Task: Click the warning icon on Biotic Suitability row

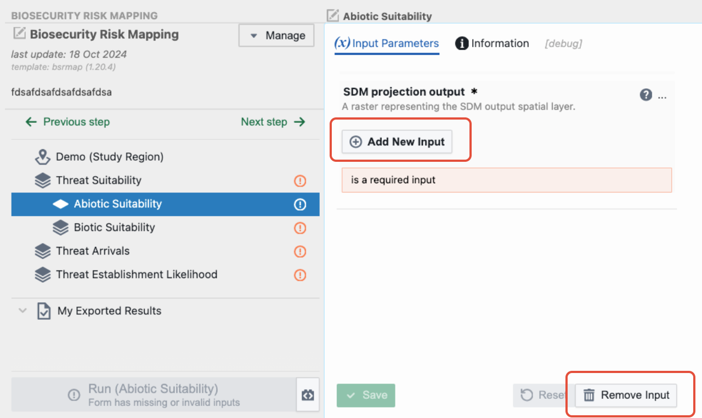Action: click(300, 228)
